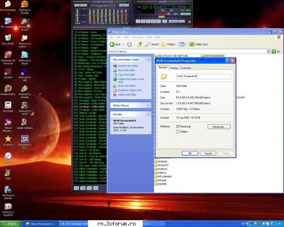Launch Ad-Aware SE Personal shortcut
Viewport: 284px width, 227px height.
[8, 58]
